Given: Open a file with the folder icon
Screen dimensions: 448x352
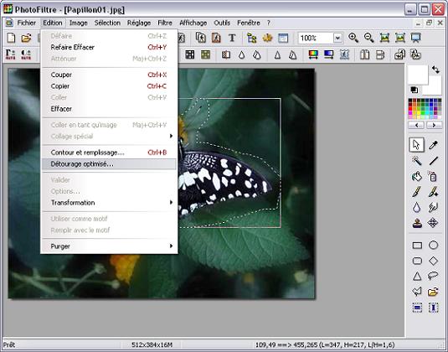Looking at the screenshot, I should [26, 38].
